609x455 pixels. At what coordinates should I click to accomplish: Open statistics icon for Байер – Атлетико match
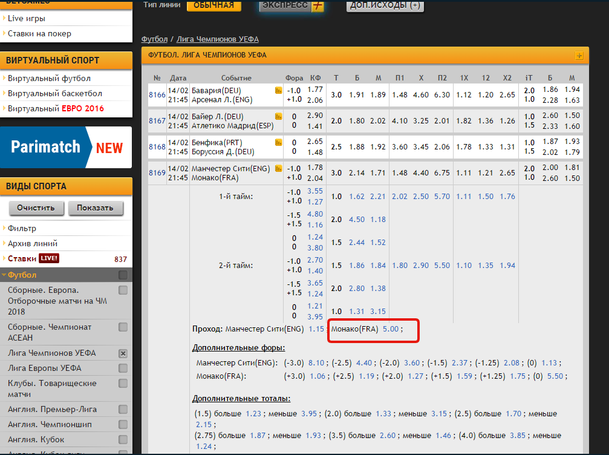[278, 117]
